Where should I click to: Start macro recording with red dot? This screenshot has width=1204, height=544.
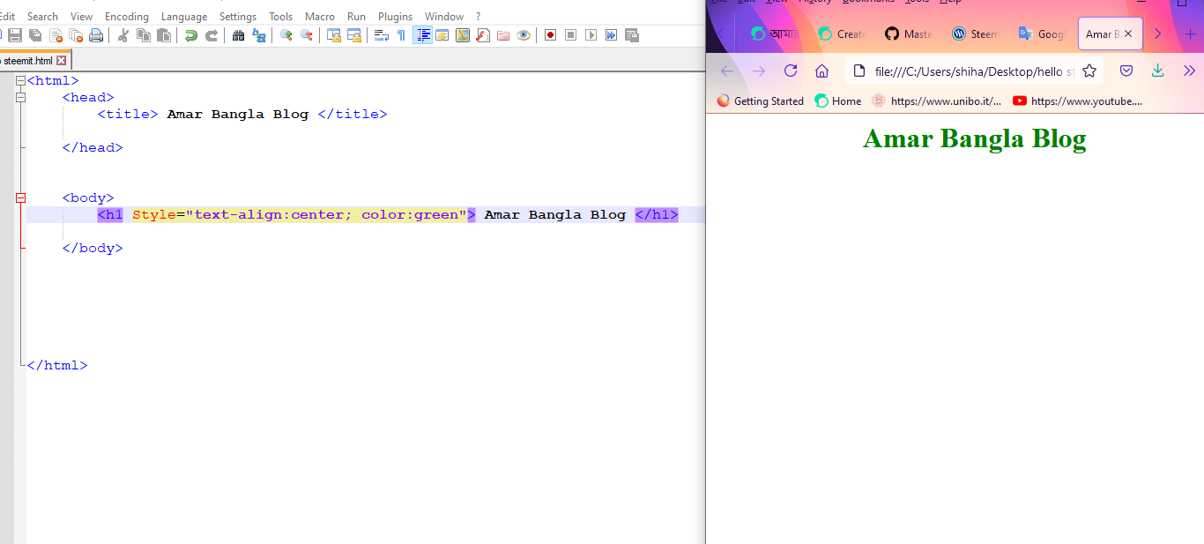tap(551, 35)
